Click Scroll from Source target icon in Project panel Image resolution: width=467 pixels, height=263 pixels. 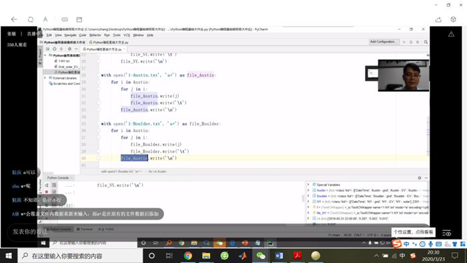(x=55, y=49)
